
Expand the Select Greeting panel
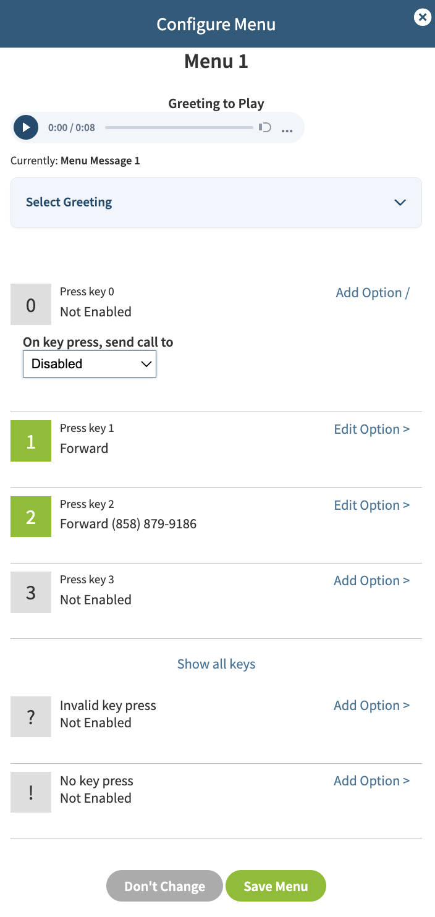216,203
